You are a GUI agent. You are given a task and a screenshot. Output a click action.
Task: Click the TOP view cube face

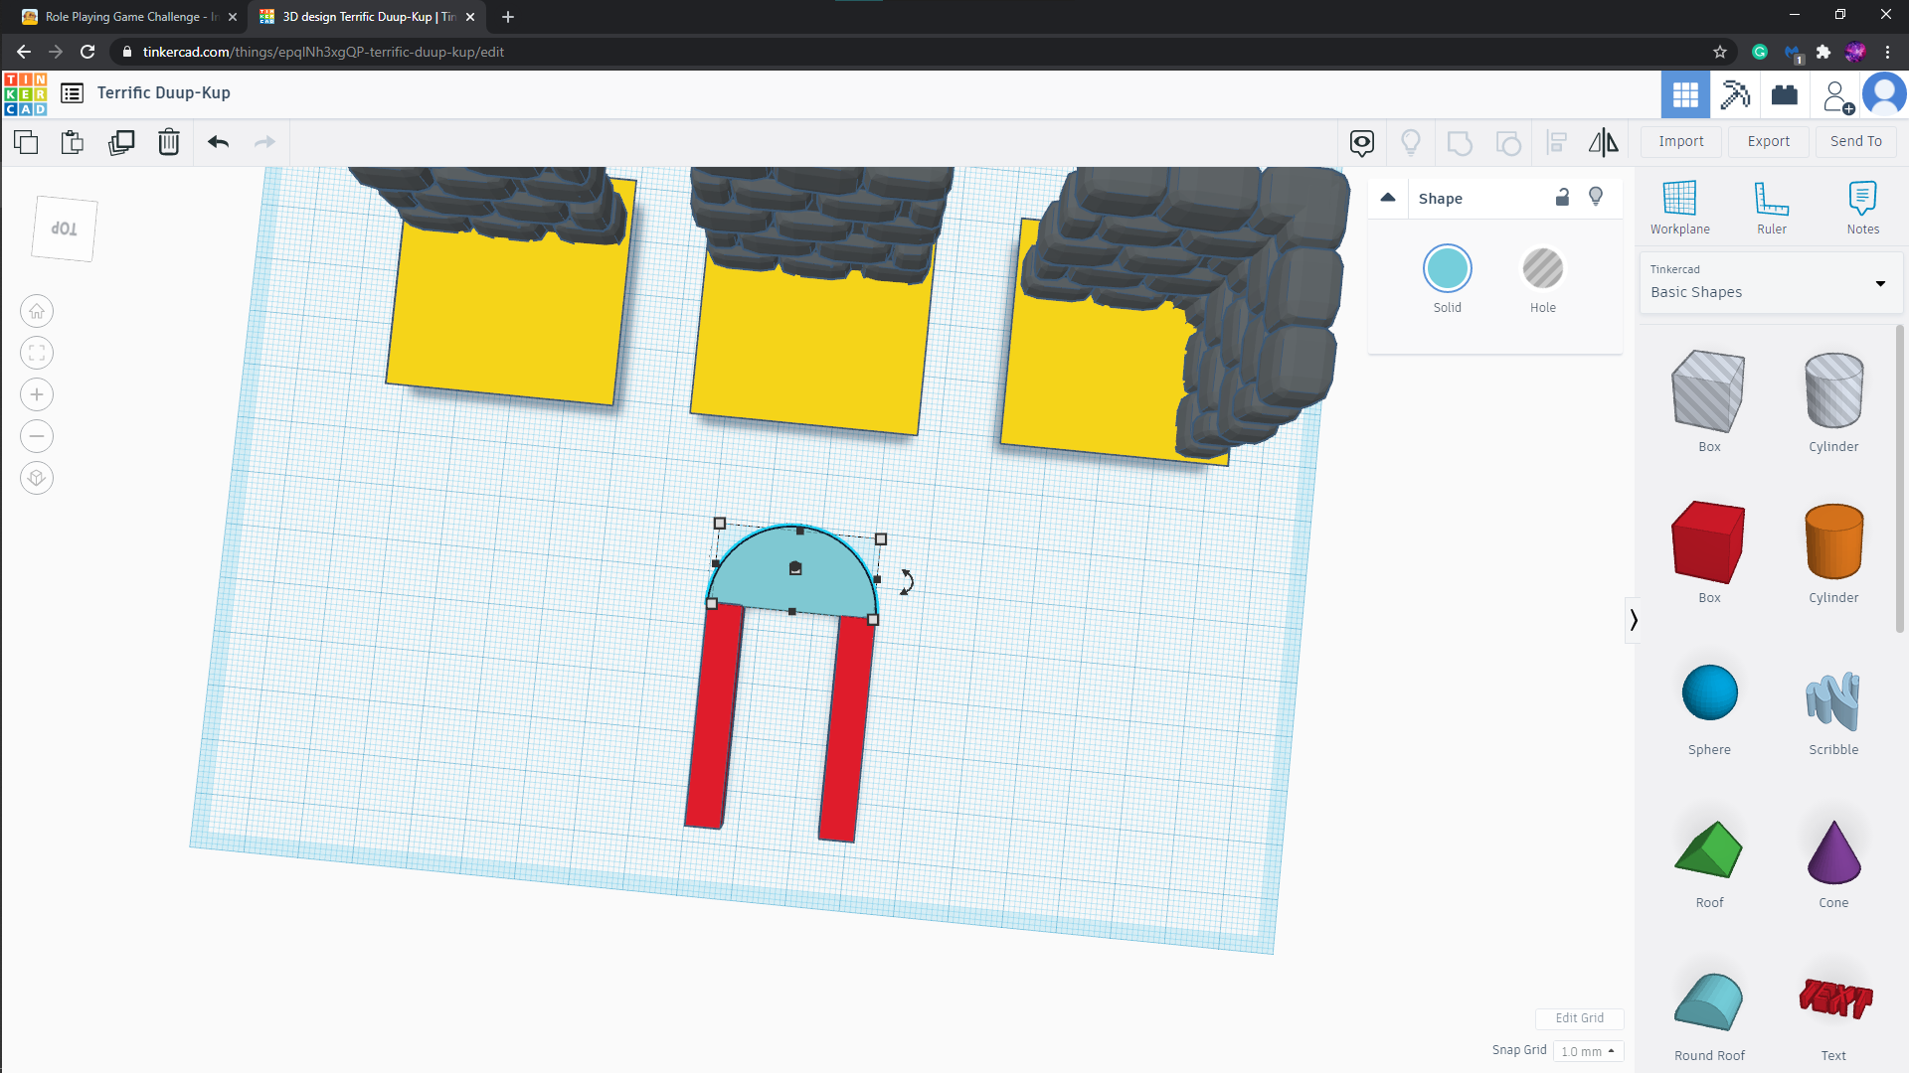(65, 229)
